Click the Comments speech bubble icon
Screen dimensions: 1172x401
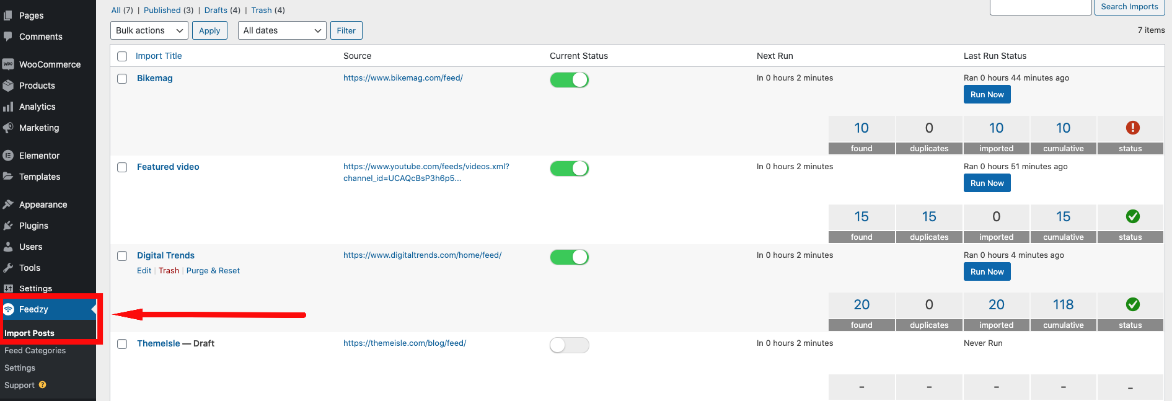8,37
